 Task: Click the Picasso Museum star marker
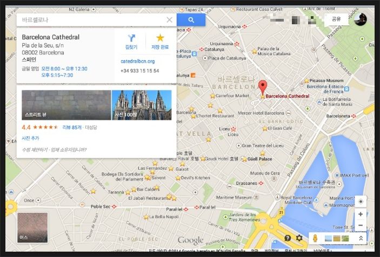pos(306,80)
